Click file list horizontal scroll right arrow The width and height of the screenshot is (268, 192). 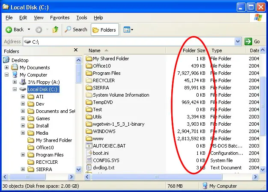(x=255, y=177)
